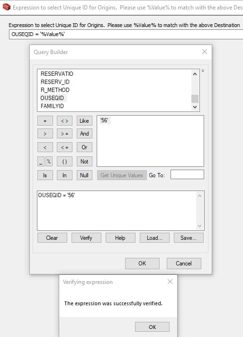
Task: Click Get Unique Values button
Action: tap(122, 175)
